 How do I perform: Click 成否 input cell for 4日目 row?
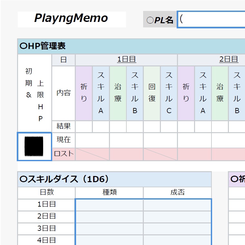(x=177, y=240)
